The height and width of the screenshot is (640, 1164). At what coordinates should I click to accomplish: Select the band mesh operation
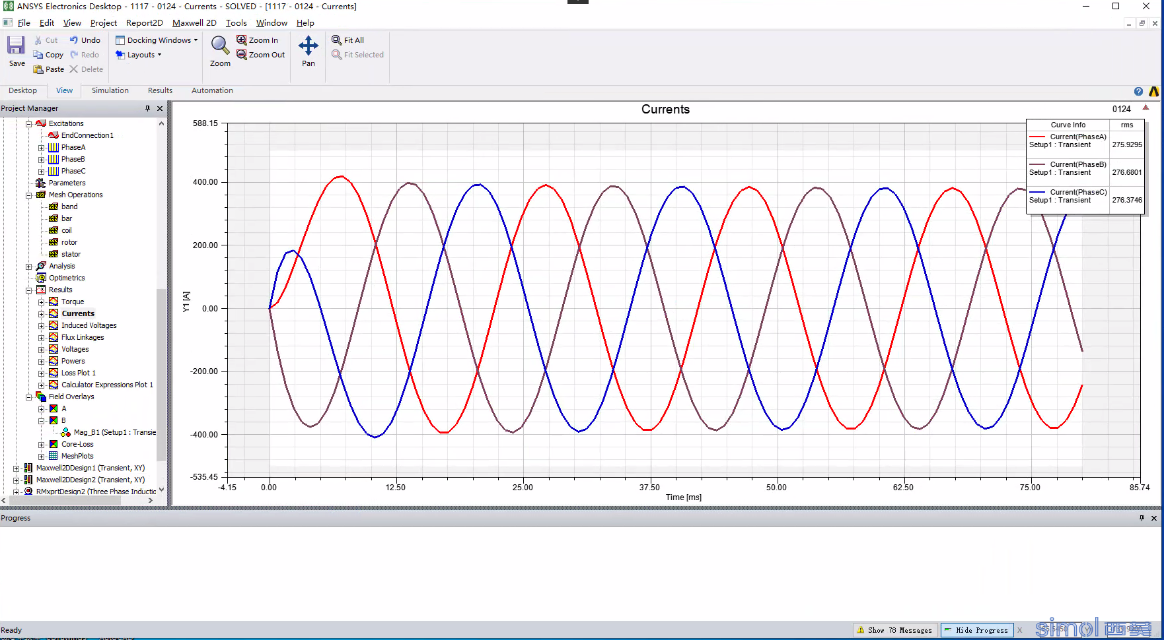coord(69,207)
